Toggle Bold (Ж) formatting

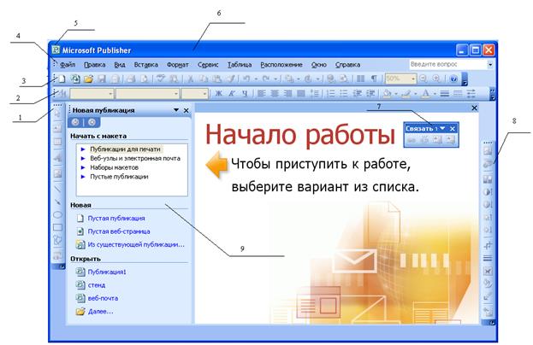coord(219,94)
